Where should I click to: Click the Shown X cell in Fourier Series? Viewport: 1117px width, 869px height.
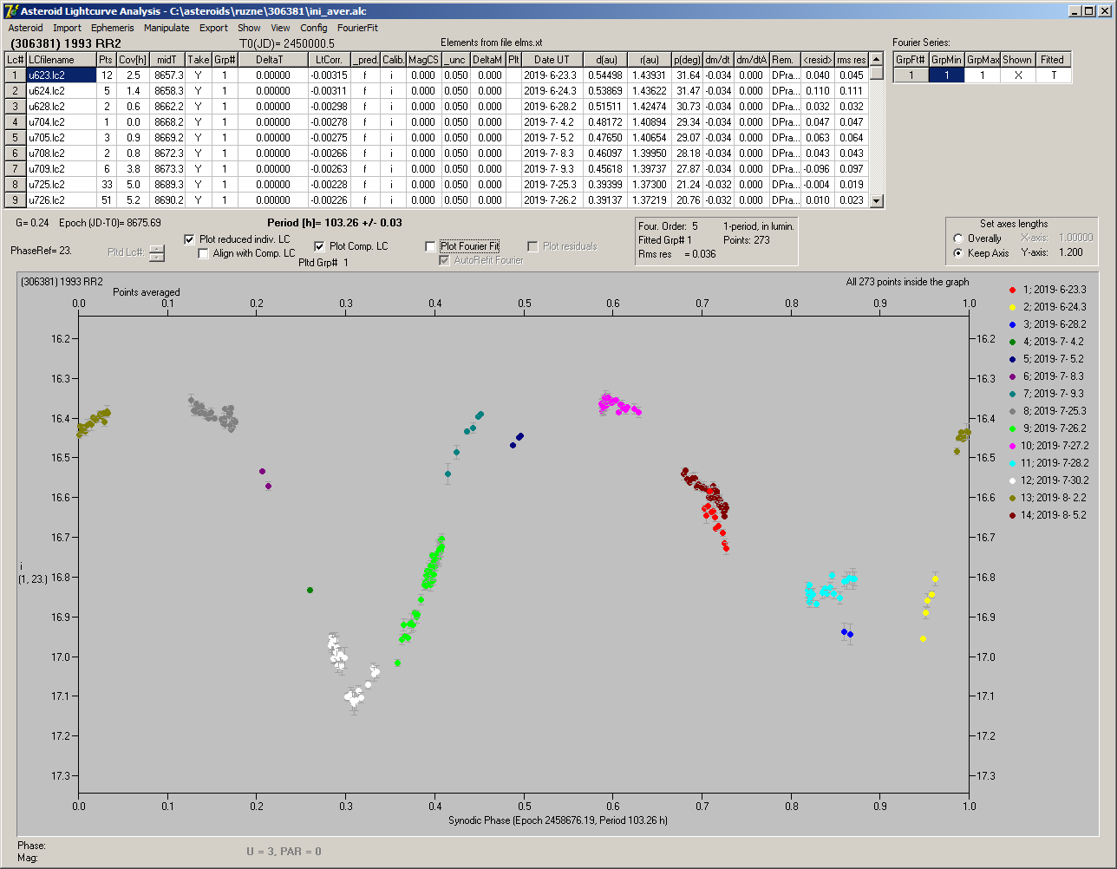1017,75
